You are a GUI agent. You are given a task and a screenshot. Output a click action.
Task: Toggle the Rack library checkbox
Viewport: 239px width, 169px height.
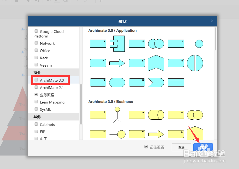tap(36, 57)
